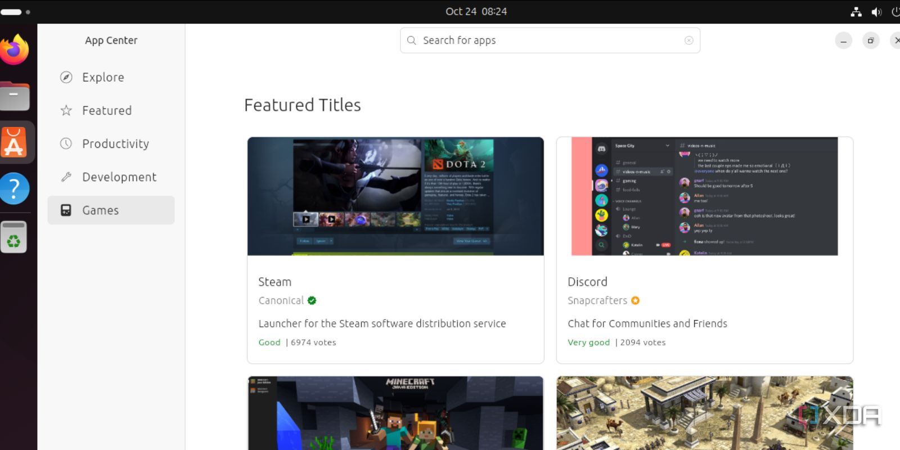Open the network status icon in top bar

[x=856, y=11]
